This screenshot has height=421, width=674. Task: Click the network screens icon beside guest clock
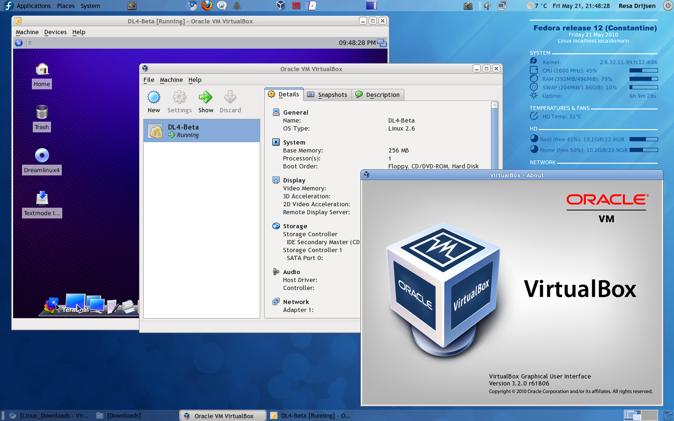382,43
